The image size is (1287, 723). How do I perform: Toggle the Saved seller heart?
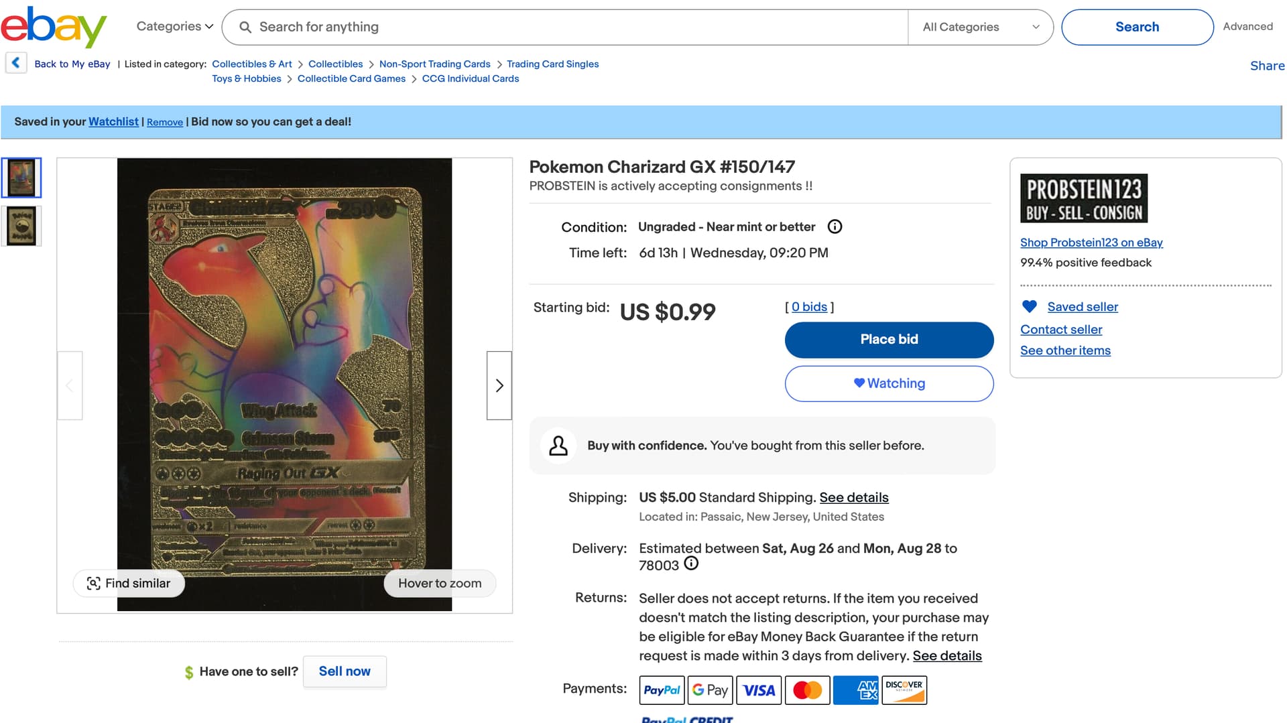(x=1030, y=307)
